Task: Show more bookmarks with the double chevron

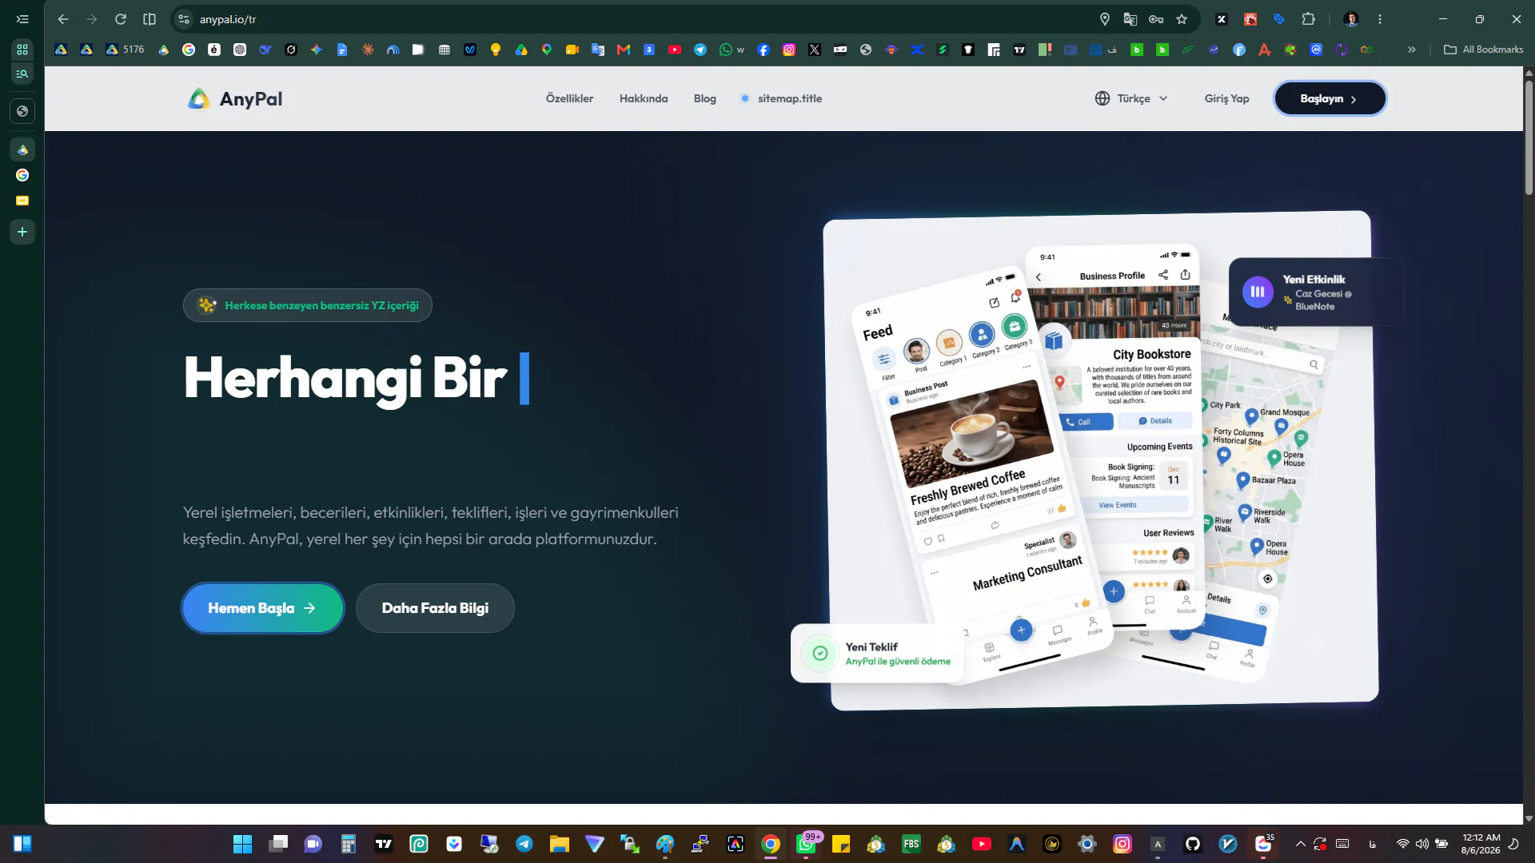Action: click(x=1412, y=50)
